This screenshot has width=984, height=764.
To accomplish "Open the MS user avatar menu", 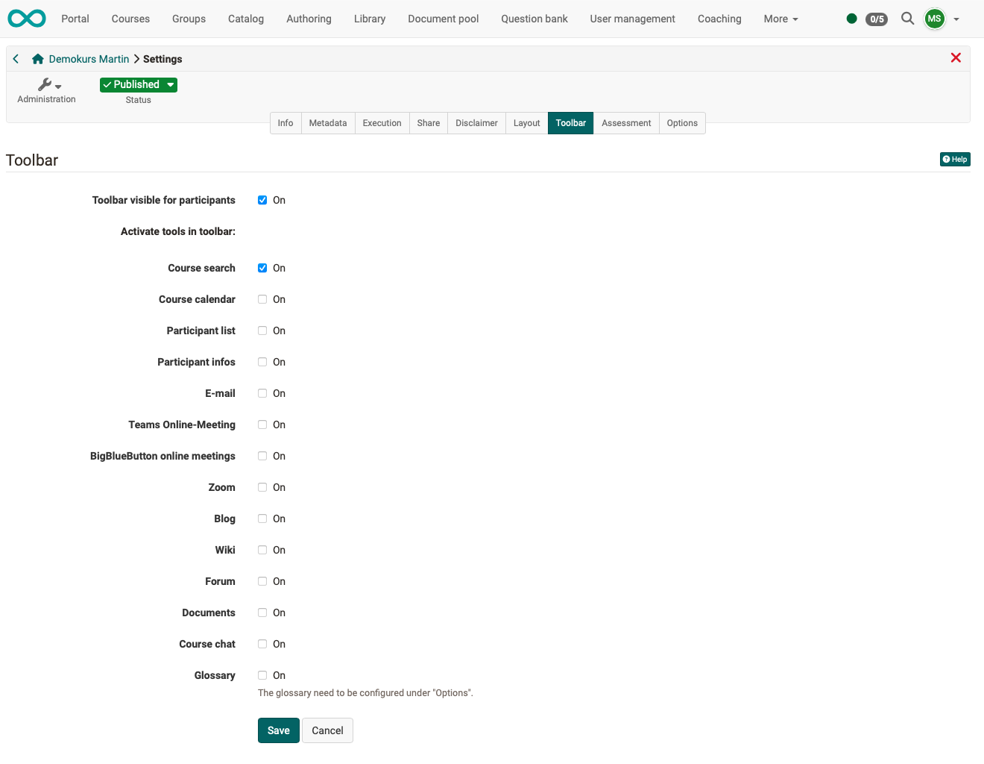I will [x=934, y=19].
